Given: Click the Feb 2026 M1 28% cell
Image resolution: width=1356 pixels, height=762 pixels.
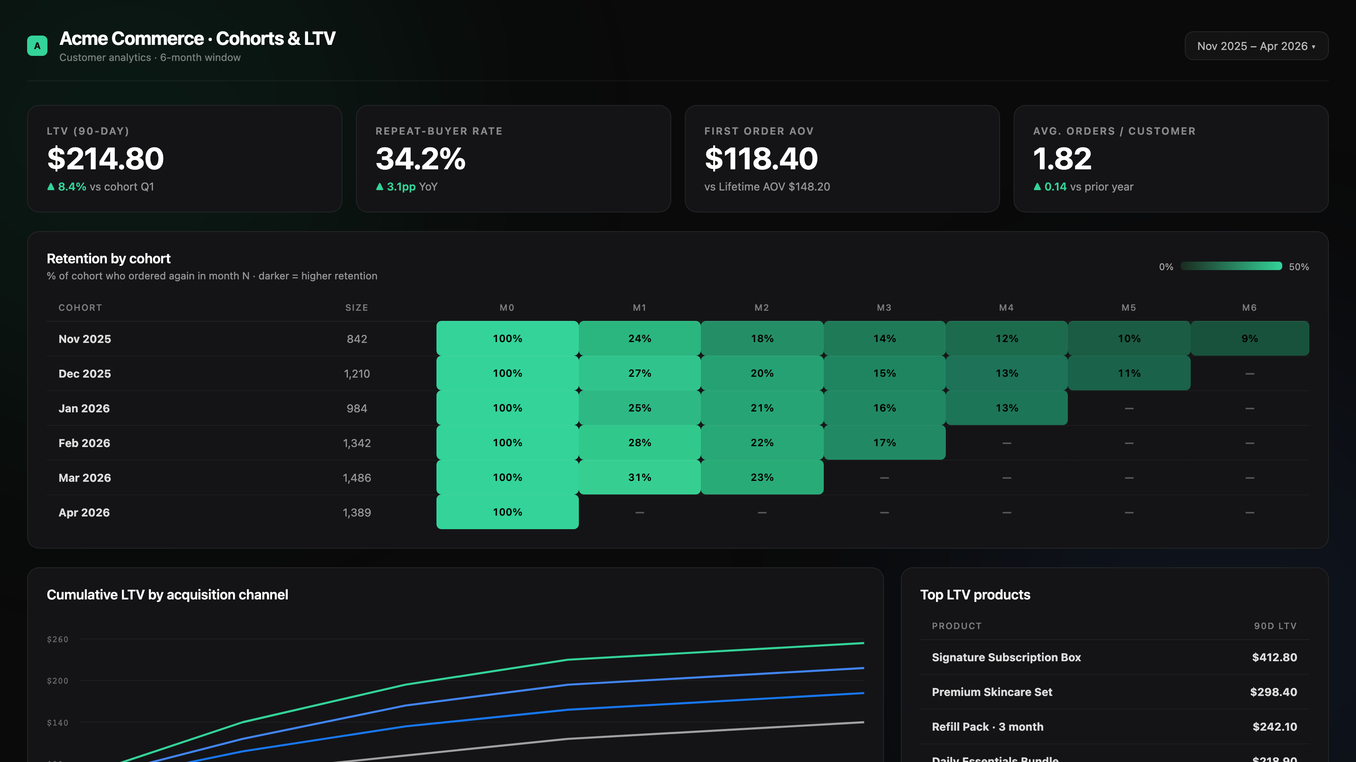Looking at the screenshot, I should 639,442.
